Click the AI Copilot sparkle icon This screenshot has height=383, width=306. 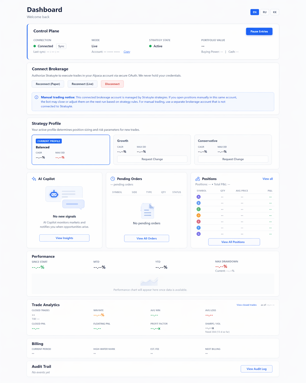pyautogui.click(x=34, y=179)
